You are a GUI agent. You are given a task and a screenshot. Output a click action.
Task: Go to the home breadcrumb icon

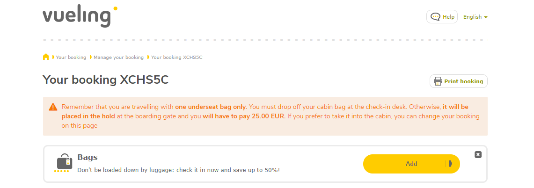pos(46,57)
